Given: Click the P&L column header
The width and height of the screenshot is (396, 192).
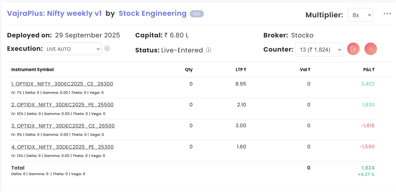Looking at the screenshot, I should click(x=369, y=70).
